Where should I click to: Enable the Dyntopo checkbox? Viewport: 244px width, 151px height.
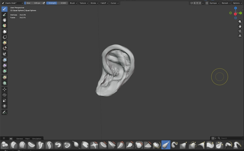pyautogui.click(x=207, y=3)
